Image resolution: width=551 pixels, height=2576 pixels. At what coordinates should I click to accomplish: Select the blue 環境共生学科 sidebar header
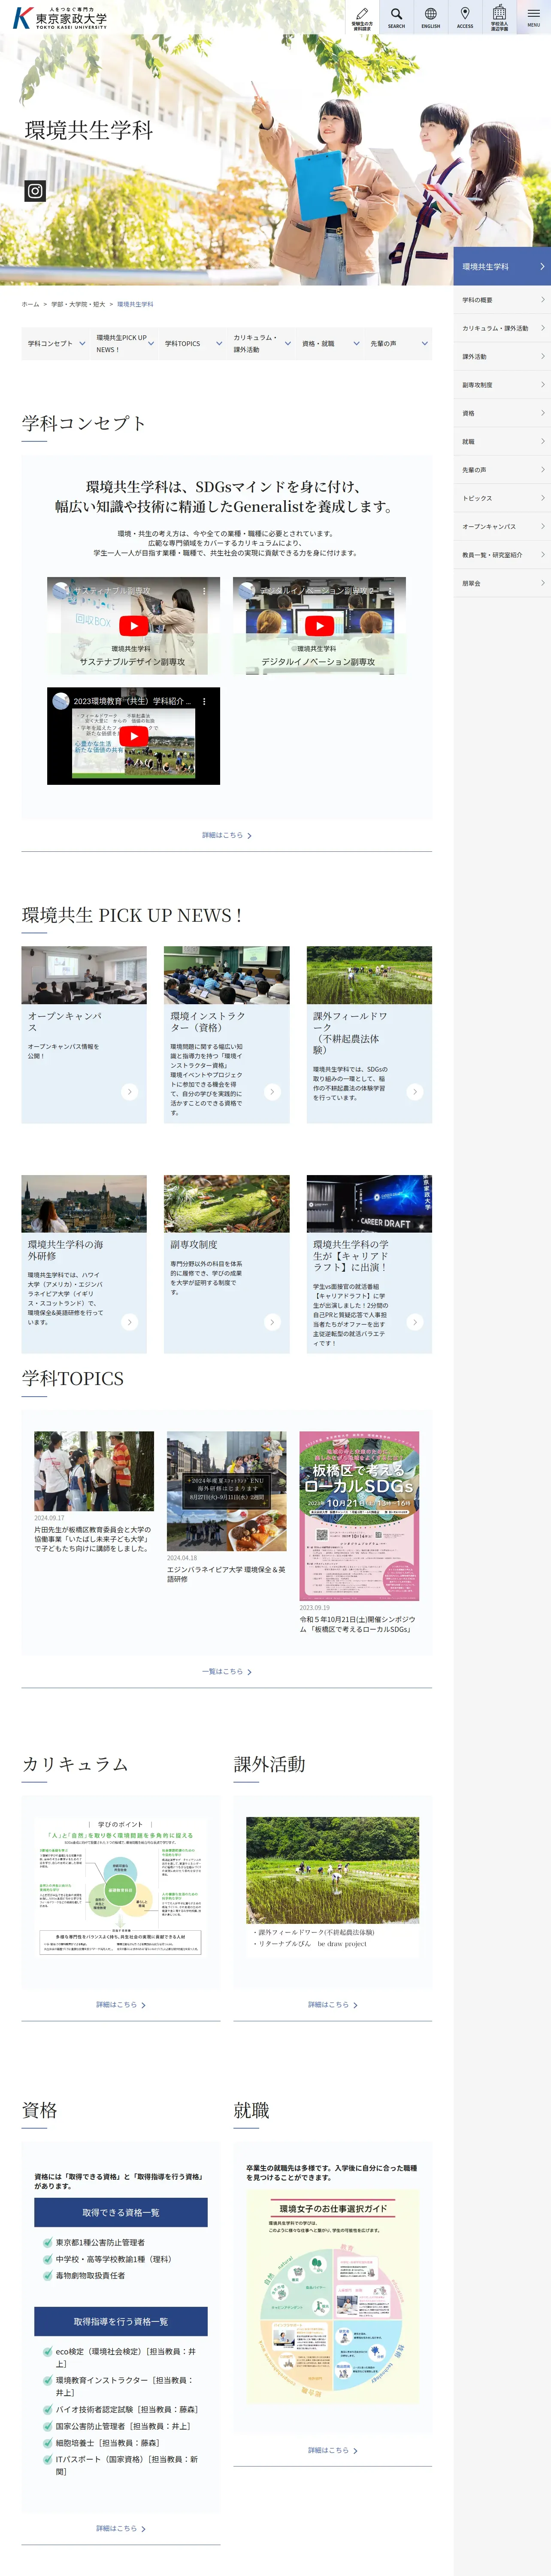pos(502,266)
